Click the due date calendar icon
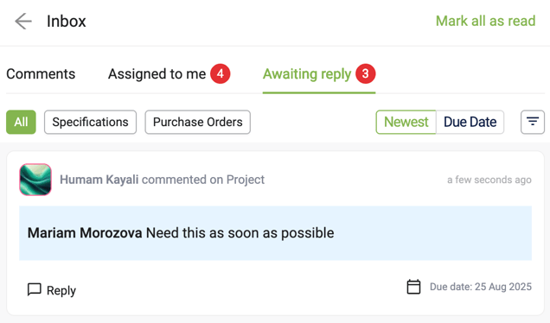 point(413,287)
